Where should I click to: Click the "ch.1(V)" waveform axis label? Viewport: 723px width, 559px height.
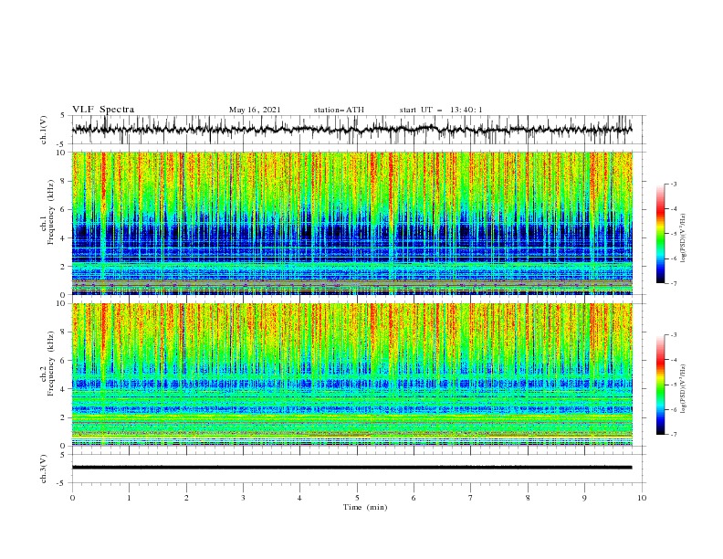pyautogui.click(x=44, y=130)
